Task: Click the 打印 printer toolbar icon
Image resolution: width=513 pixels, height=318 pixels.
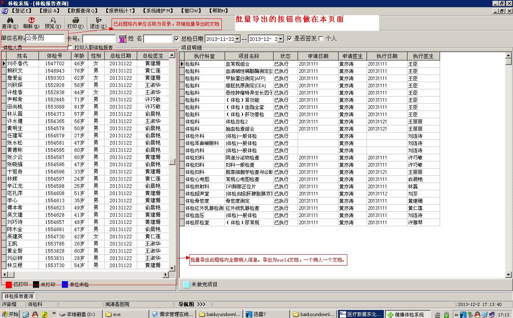Action: (75, 20)
